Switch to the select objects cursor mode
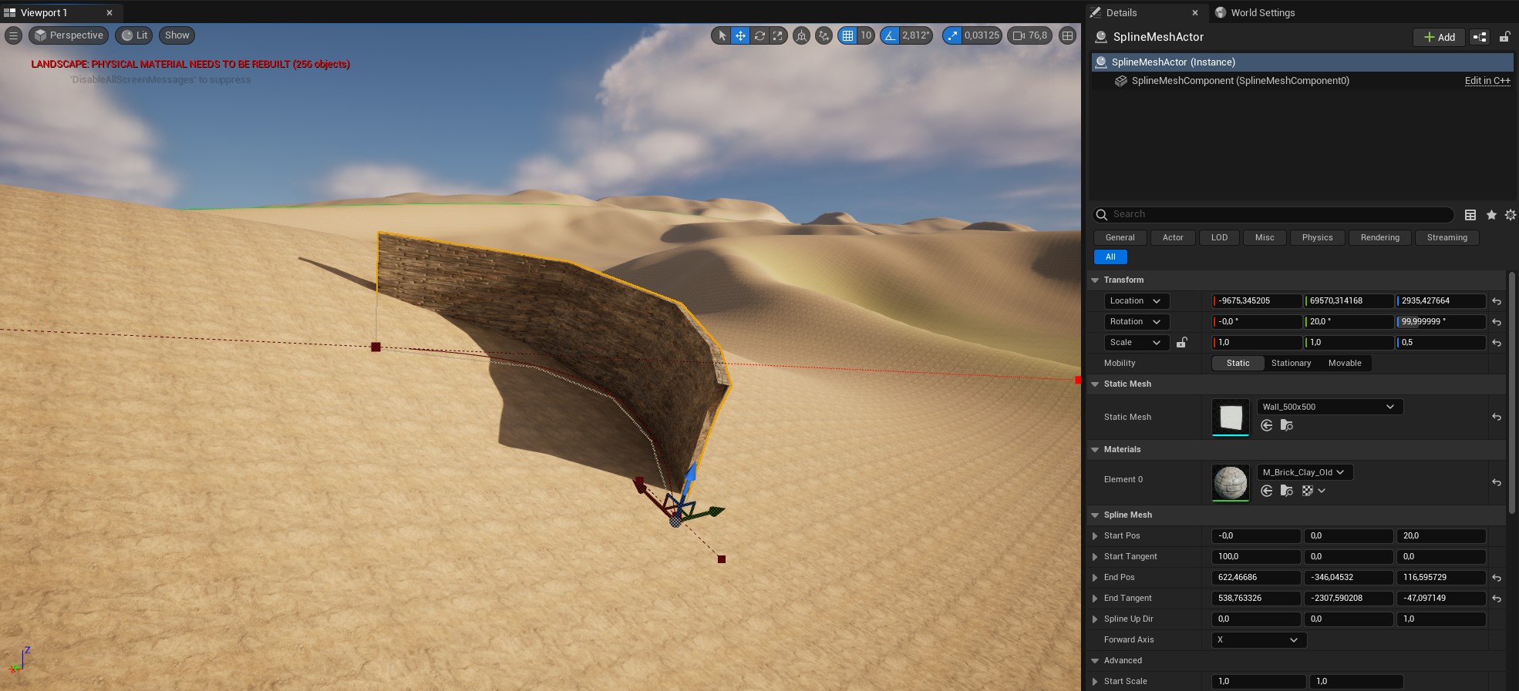1519x691 pixels. point(722,35)
